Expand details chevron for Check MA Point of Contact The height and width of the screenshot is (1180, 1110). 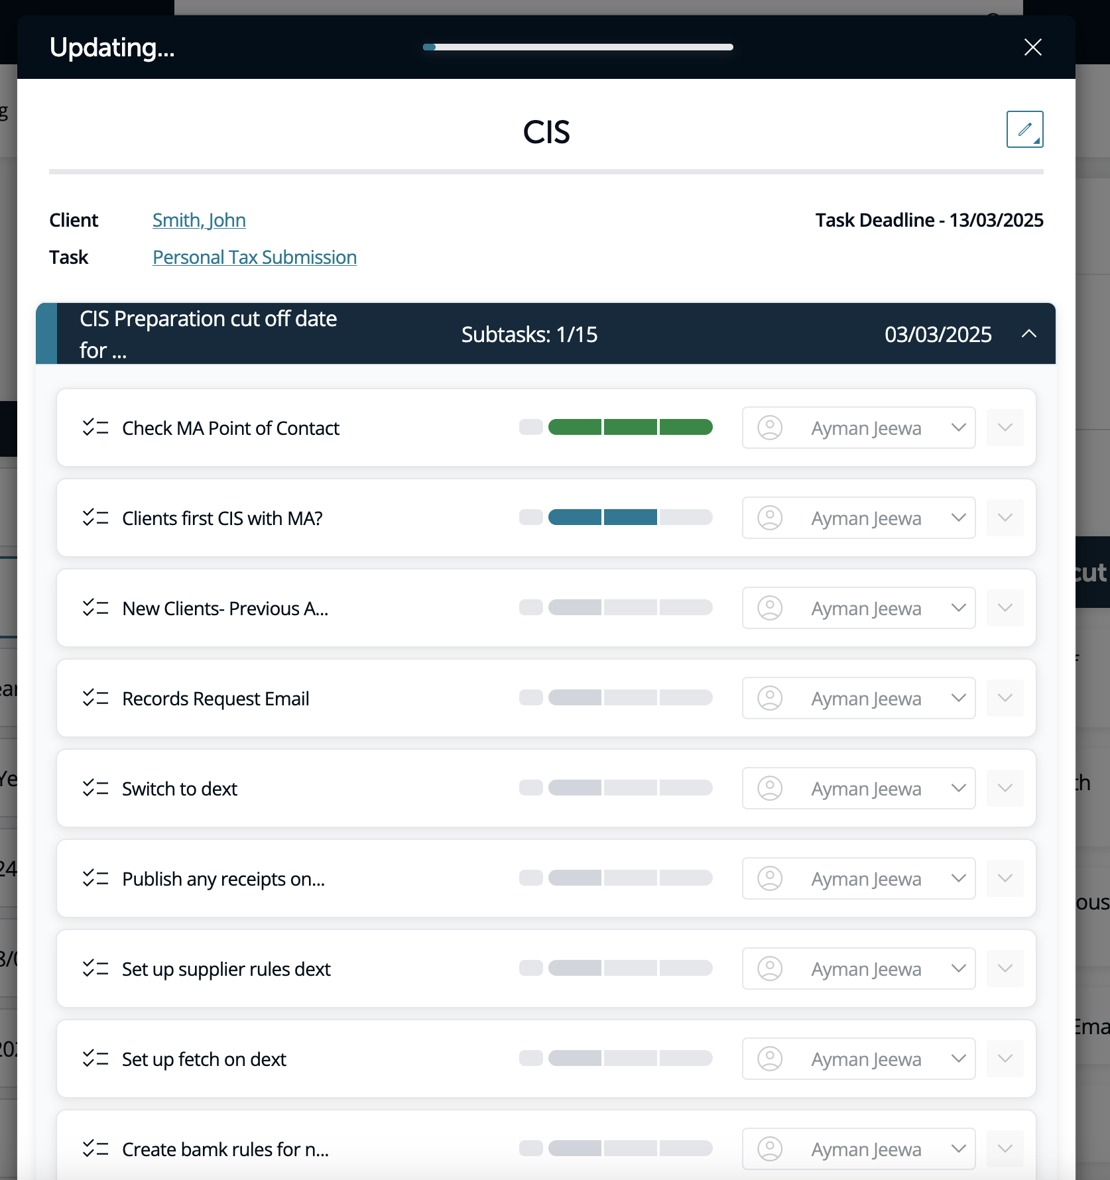pos(1005,428)
